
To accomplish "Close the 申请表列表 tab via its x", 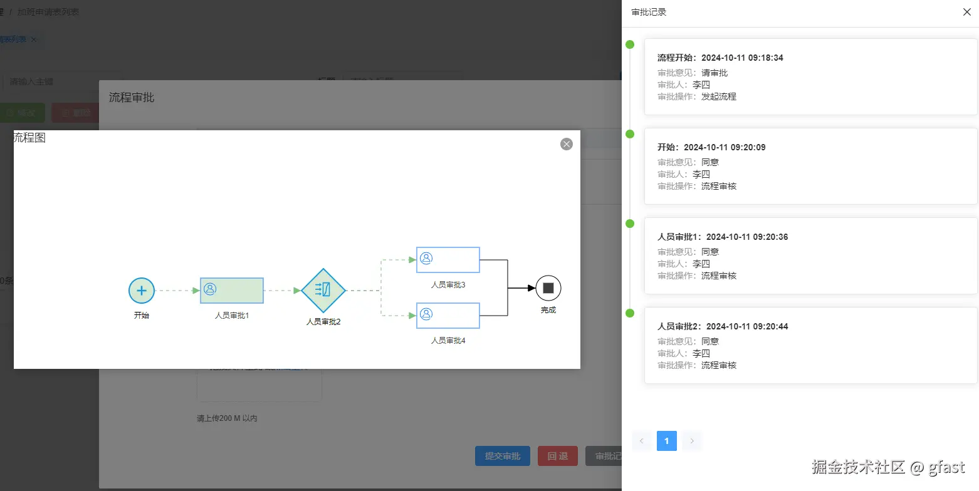I will [x=34, y=39].
